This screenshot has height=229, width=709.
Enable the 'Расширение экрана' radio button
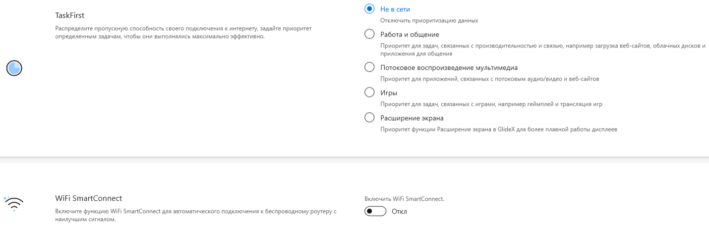click(x=369, y=118)
